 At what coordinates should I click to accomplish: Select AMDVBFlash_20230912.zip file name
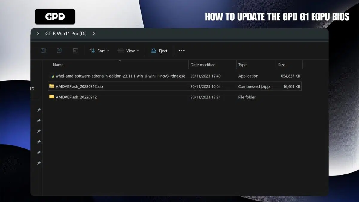79,86
